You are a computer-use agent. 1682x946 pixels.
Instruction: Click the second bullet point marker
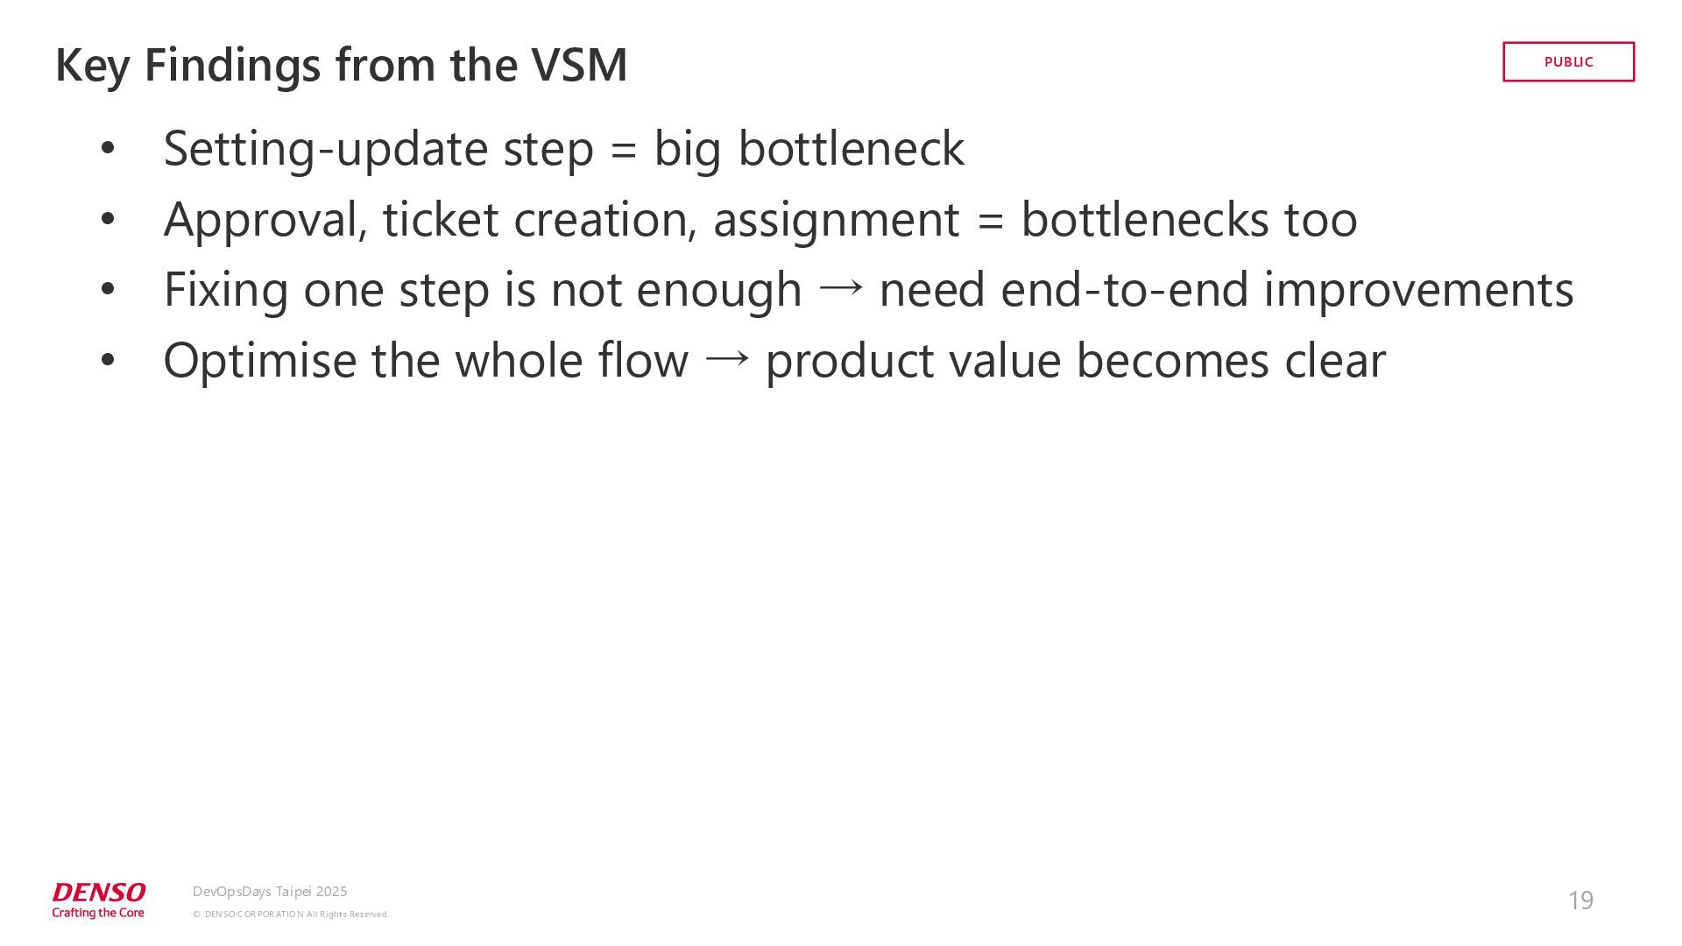[108, 220]
